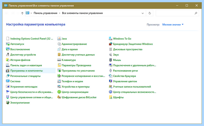The height and width of the screenshot is (126, 204).
Task: Click the Панель задач и навигация icon
Action: coord(8,65)
